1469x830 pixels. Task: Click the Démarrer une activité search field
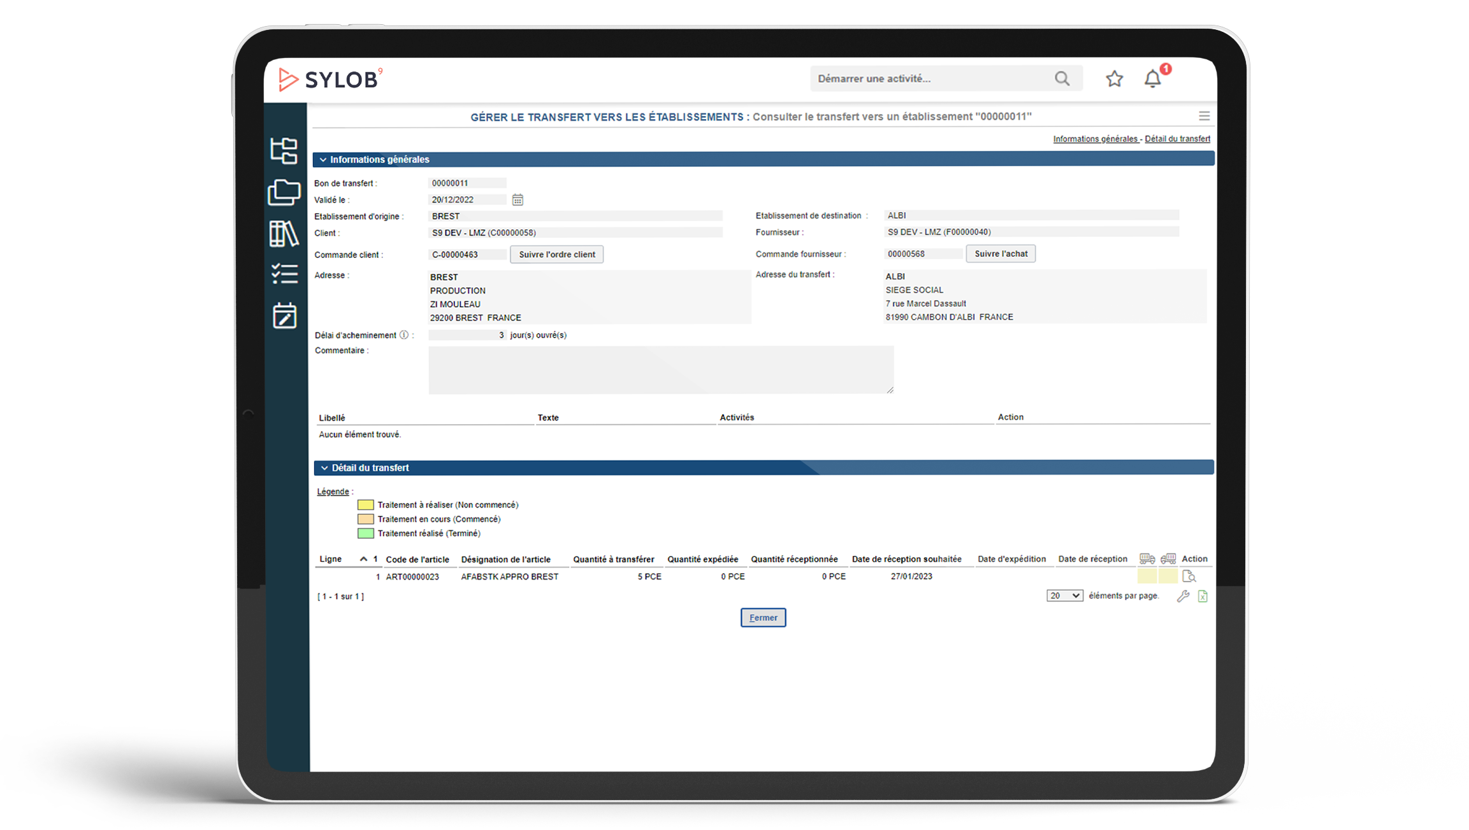pyautogui.click(x=930, y=78)
